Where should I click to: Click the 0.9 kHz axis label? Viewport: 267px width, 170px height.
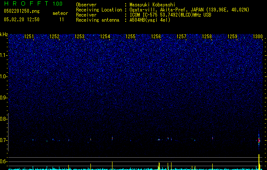coord(3,98)
